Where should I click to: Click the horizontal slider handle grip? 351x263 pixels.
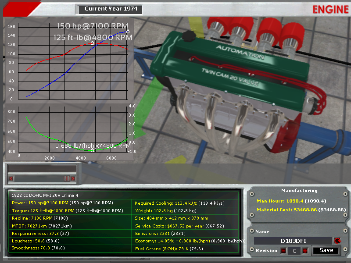(x=67, y=178)
